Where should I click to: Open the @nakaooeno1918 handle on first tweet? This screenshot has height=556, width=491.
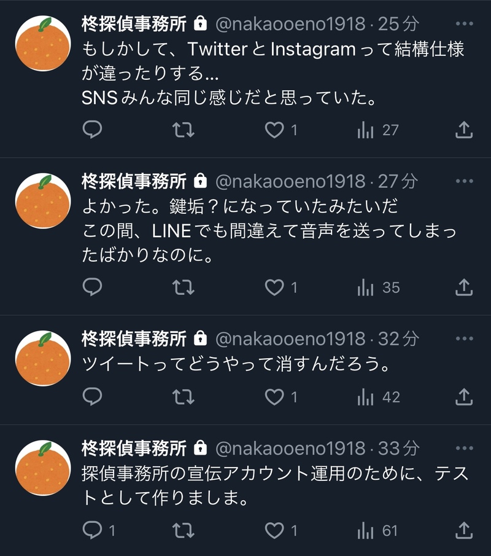289,24
